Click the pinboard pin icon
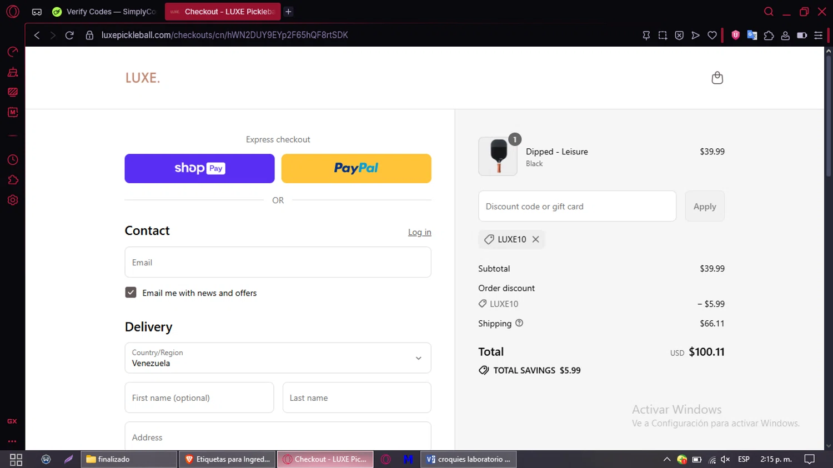This screenshot has height=468, width=833. point(646,35)
